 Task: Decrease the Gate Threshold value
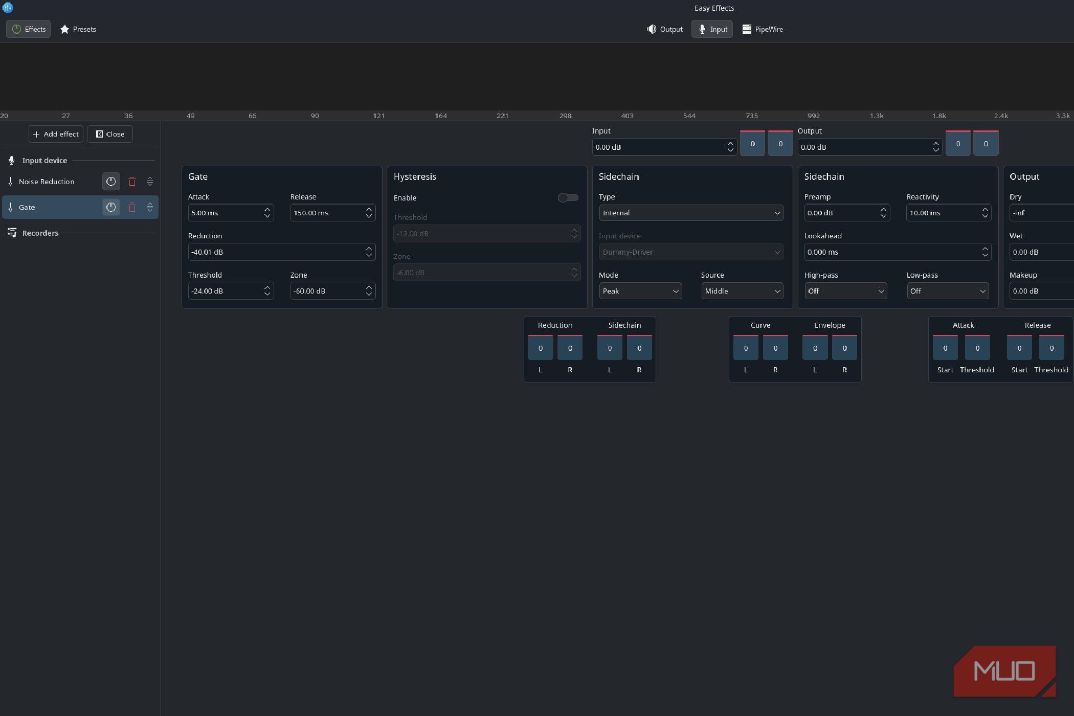tap(267, 295)
